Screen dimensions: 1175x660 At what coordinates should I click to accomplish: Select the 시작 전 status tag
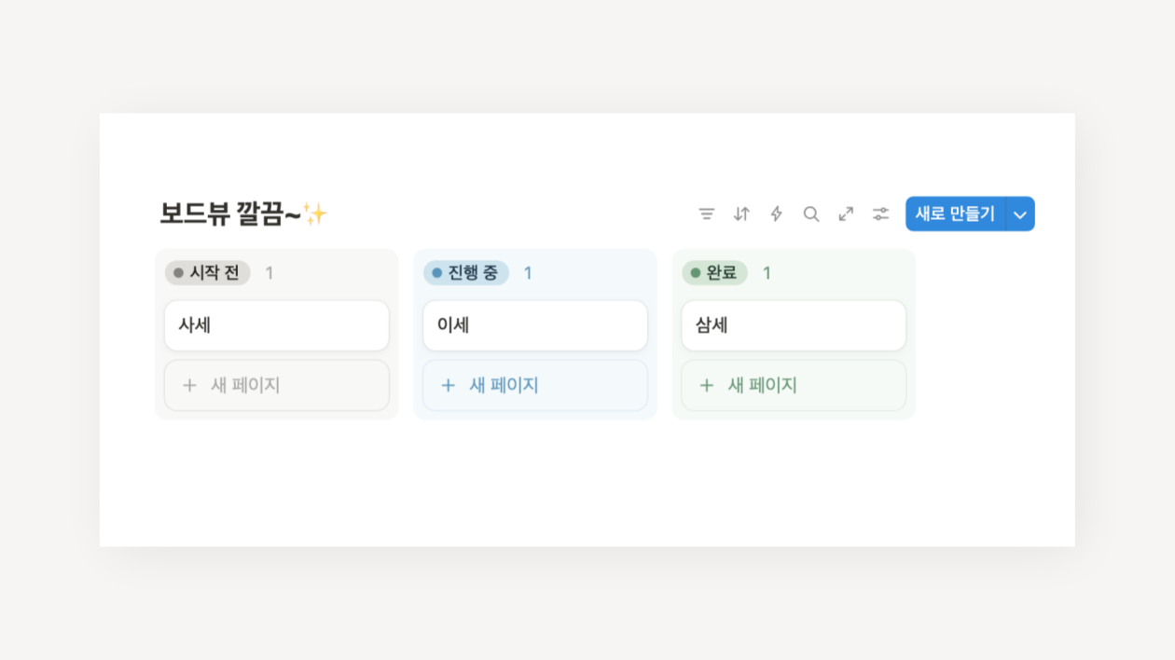point(208,273)
